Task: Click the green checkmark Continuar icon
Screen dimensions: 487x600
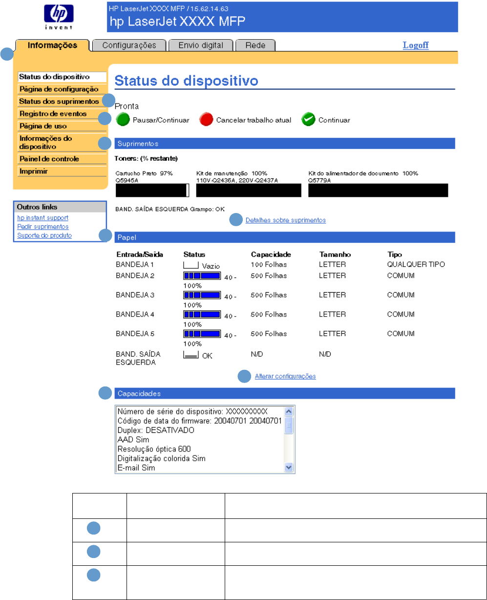Action: [308, 120]
